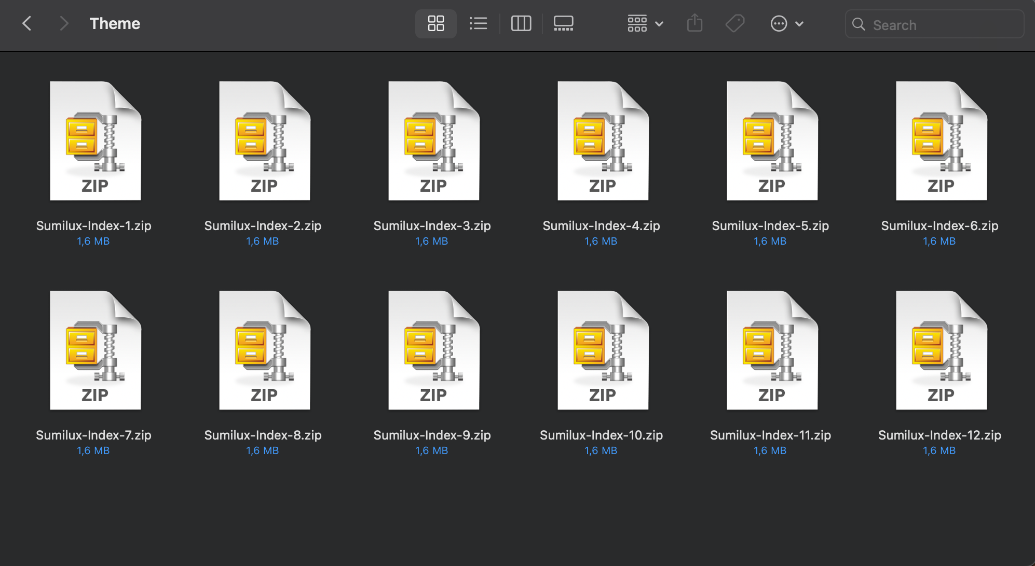Select the Sumilux-Index-10.zip file icon
This screenshot has height=566, width=1035.
[603, 350]
